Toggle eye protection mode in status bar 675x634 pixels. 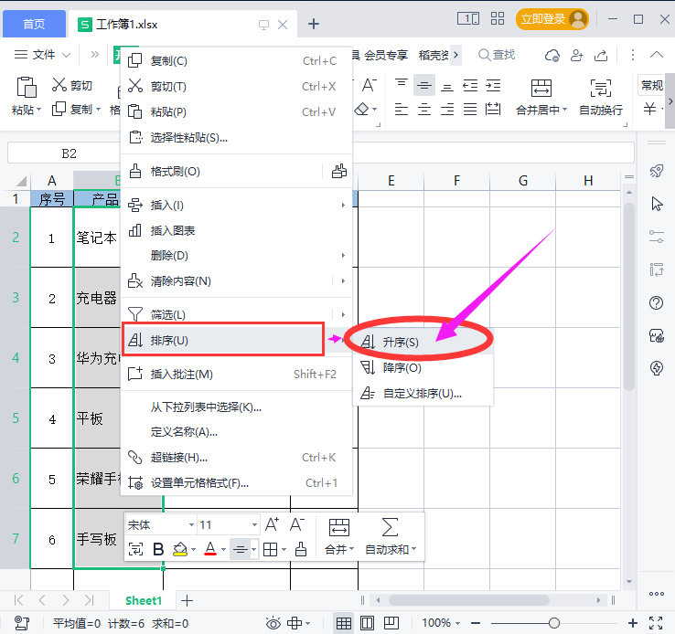(273, 623)
